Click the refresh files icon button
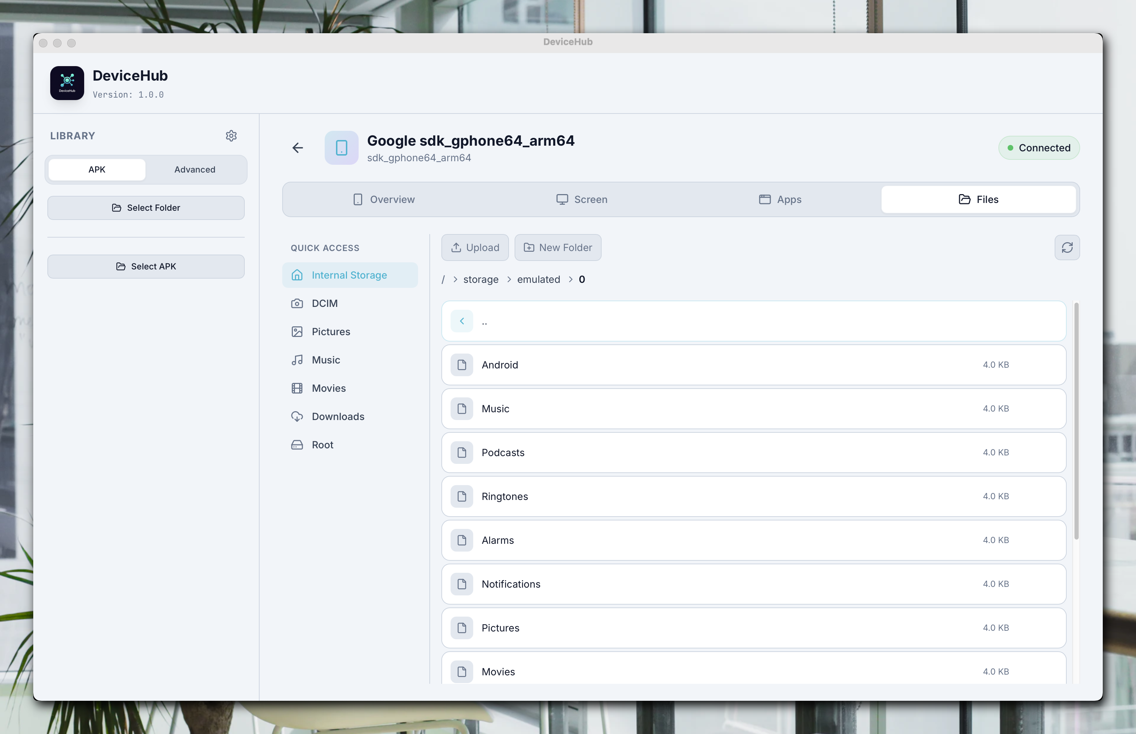The height and width of the screenshot is (734, 1136). click(x=1067, y=247)
